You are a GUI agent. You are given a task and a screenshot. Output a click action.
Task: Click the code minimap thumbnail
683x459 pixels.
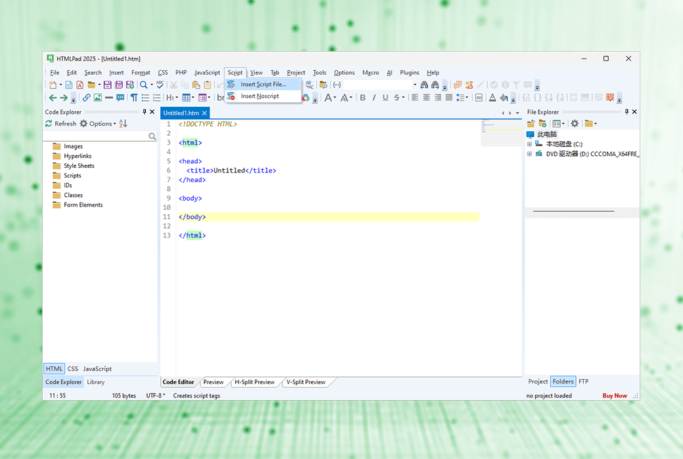[501, 132]
